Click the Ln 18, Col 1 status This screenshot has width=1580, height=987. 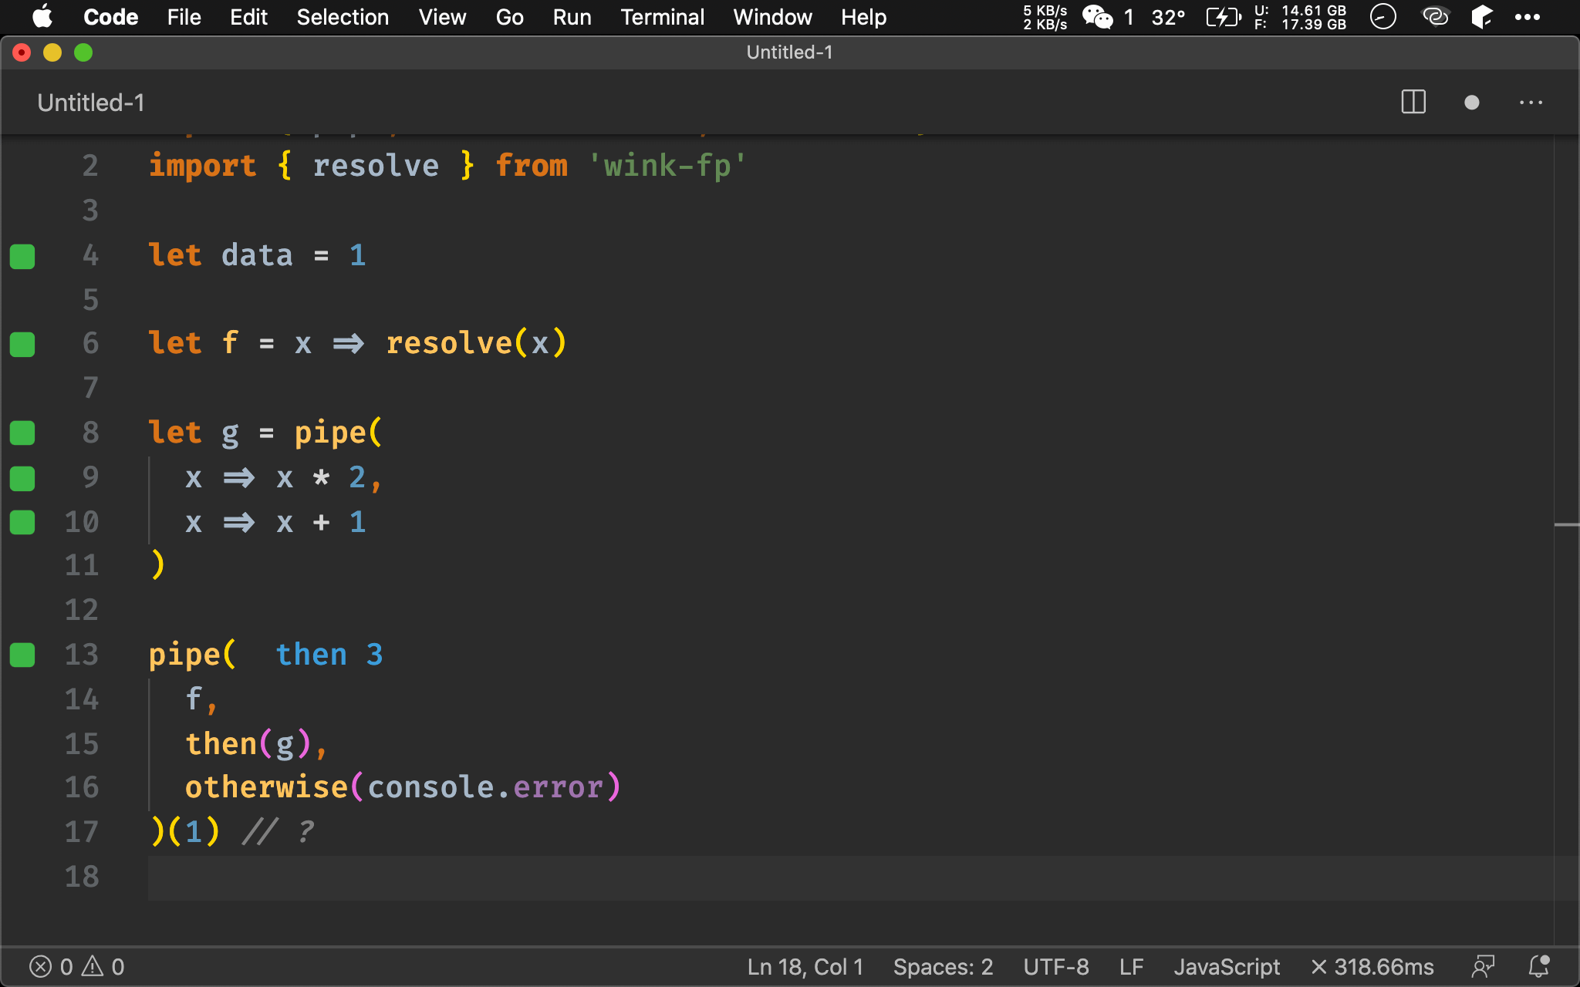[x=805, y=967]
